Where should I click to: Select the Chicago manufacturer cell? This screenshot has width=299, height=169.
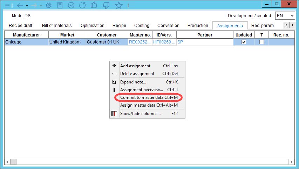pyautogui.click(x=27, y=42)
